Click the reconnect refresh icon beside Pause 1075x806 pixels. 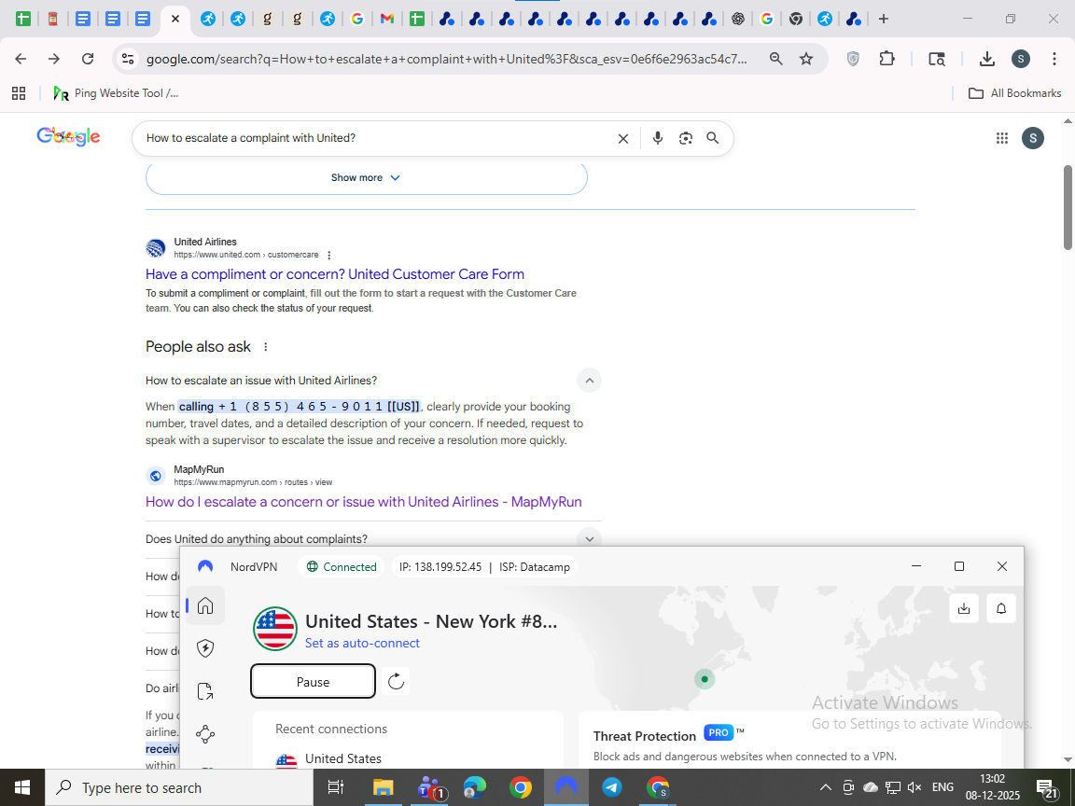[x=395, y=681]
